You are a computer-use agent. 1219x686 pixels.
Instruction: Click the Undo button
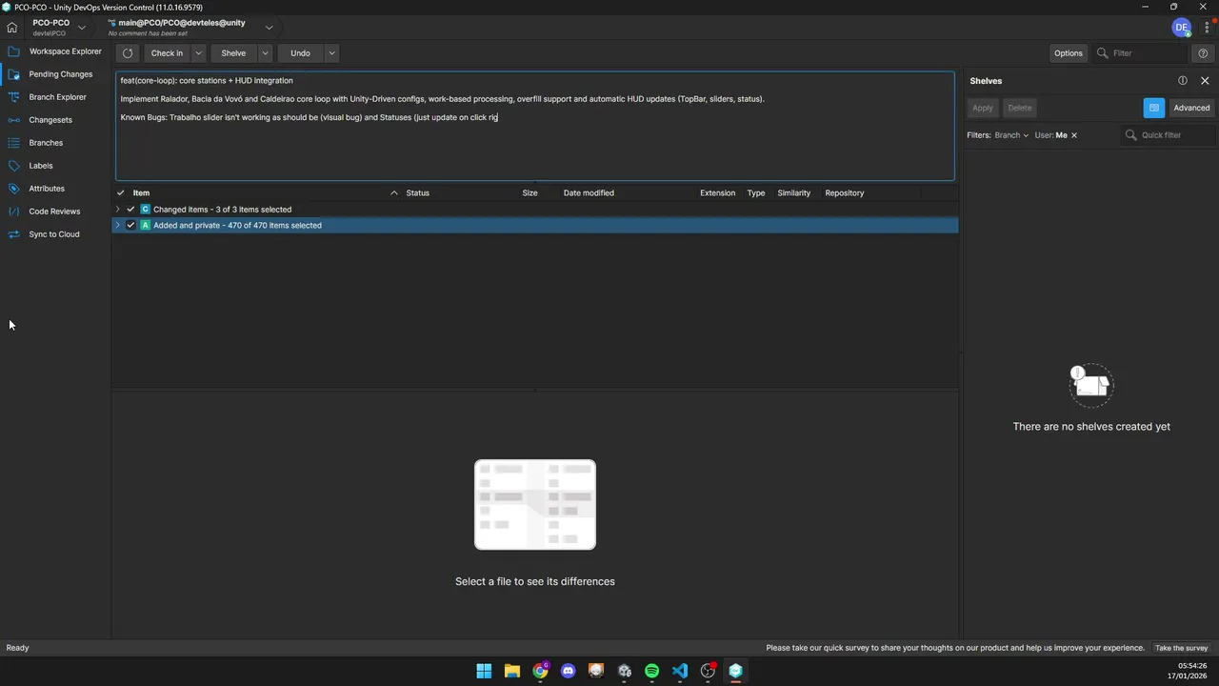pyautogui.click(x=300, y=53)
